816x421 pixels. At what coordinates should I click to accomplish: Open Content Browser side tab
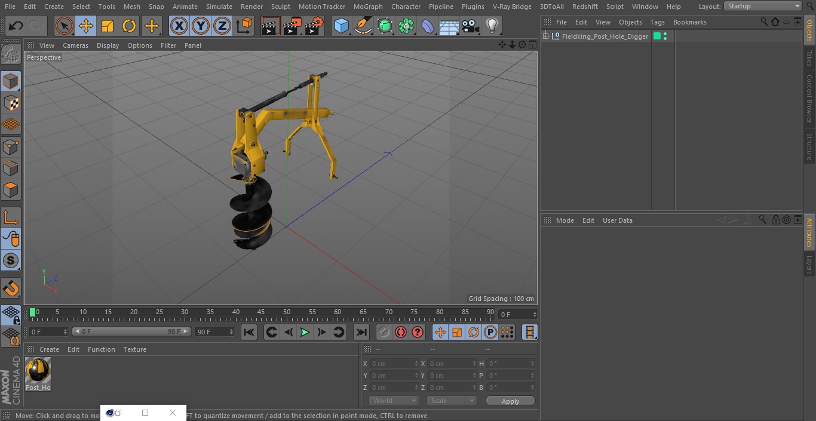click(809, 99)
